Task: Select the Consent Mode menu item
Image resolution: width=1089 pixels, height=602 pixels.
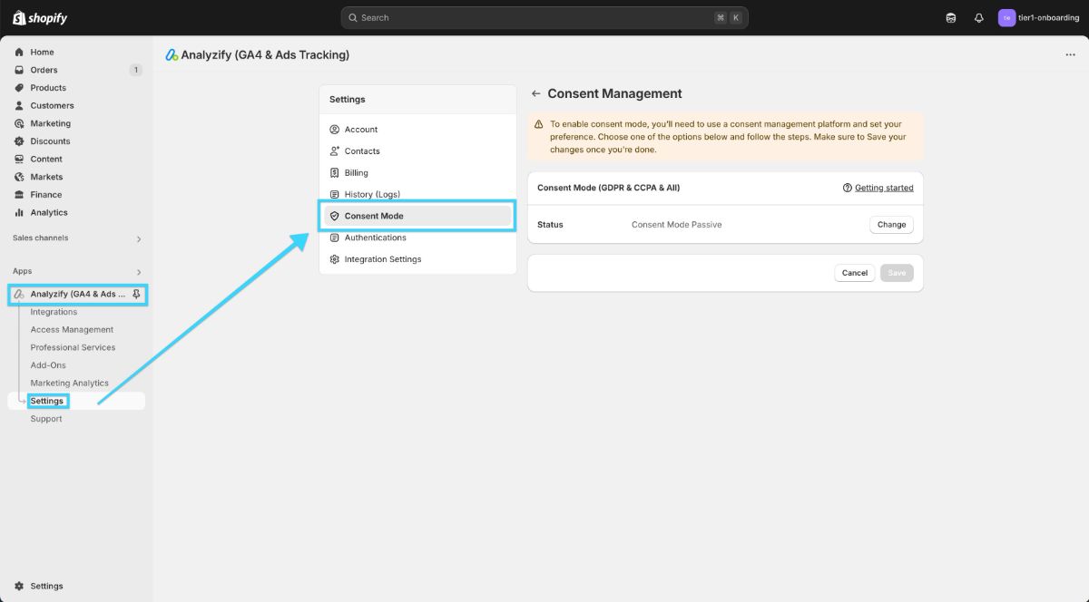Action: tap(417, 216)
